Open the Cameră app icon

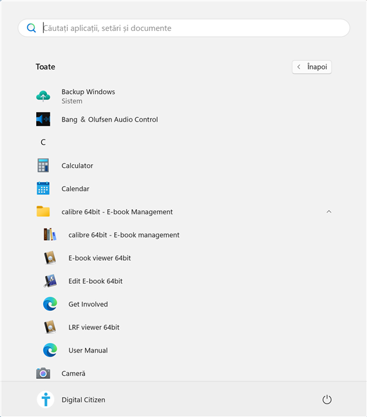point(43,373)
